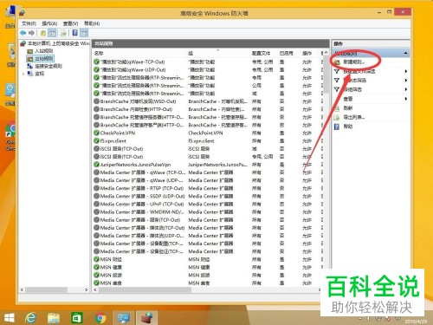The image size is (433, 325).
Task: Open the 查看(V) menu
Action: (x=71, y=23)
